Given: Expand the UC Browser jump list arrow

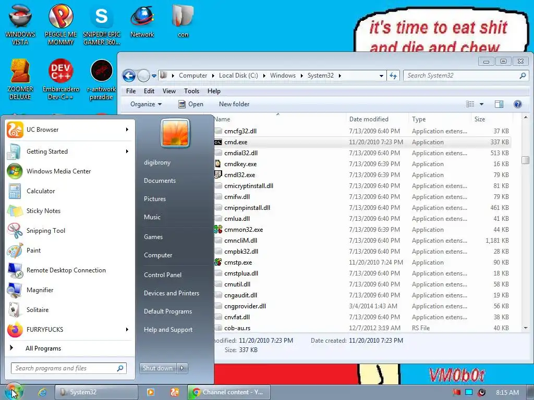Looking at the screenshot, I should pos(127,130).
